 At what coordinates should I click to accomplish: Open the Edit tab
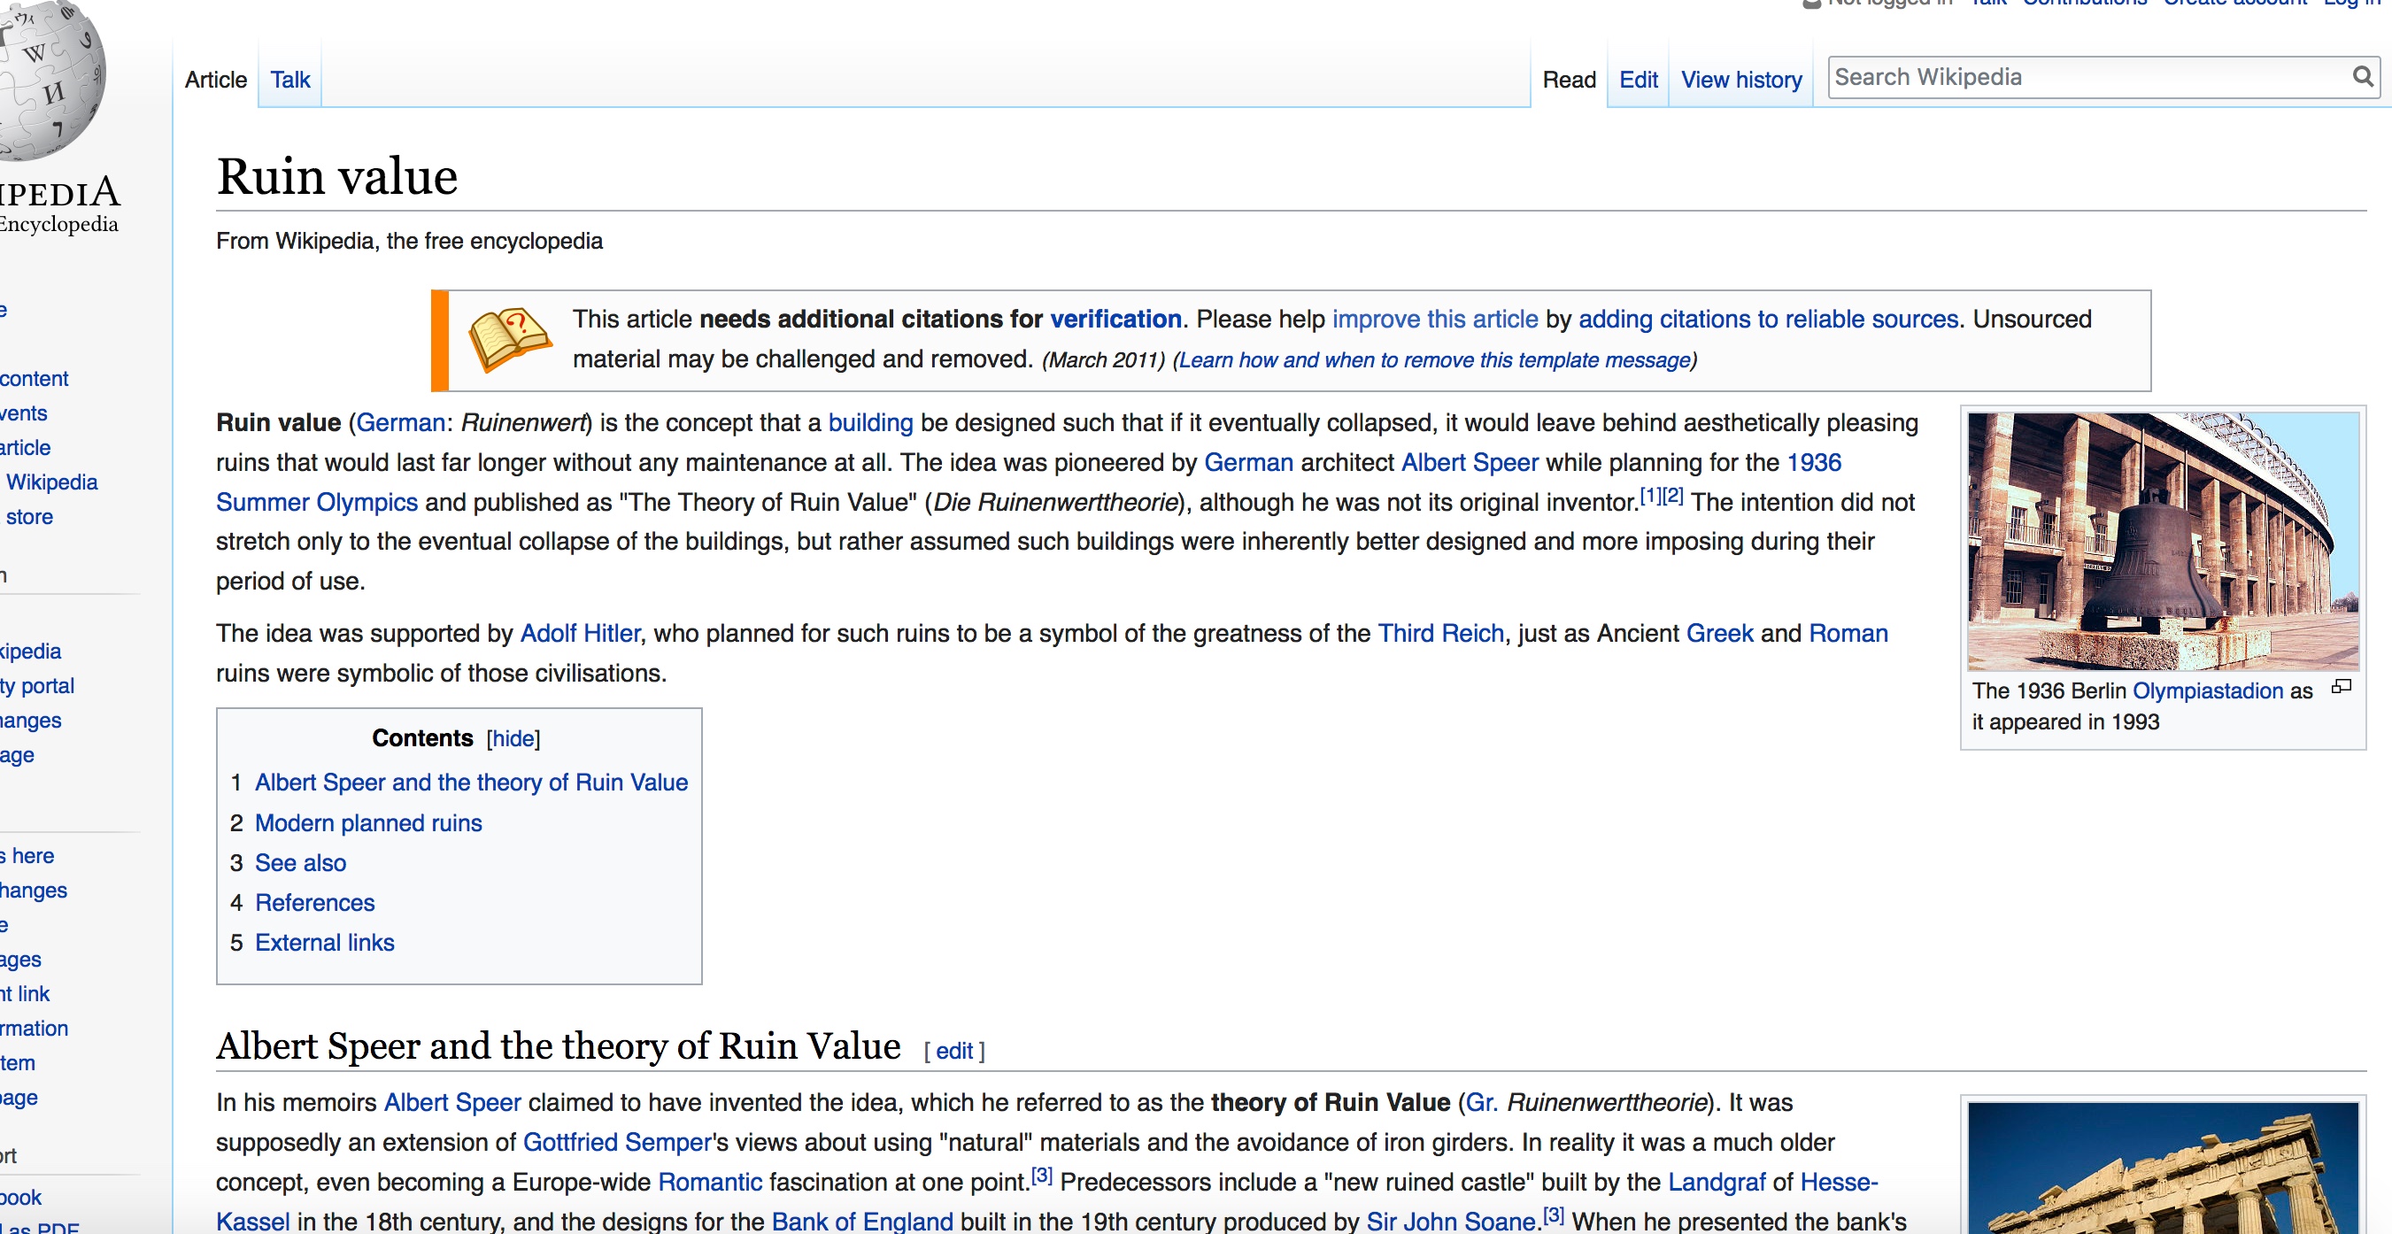1638,80
